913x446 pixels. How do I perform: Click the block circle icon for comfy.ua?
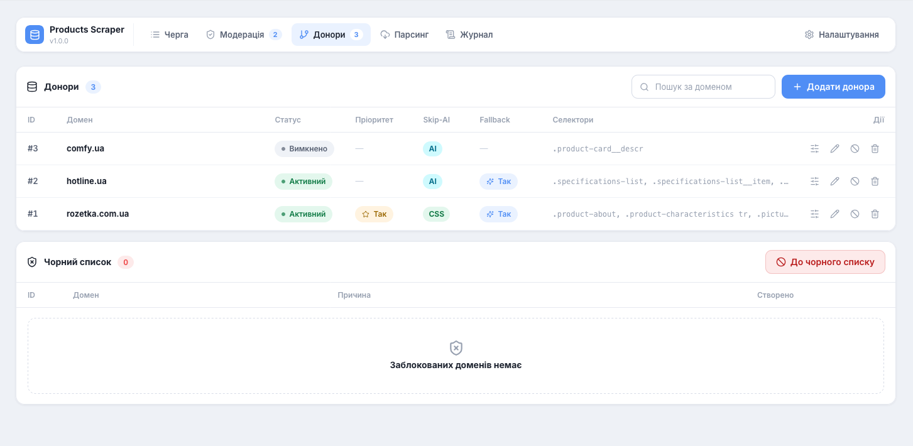click(855, 149)
